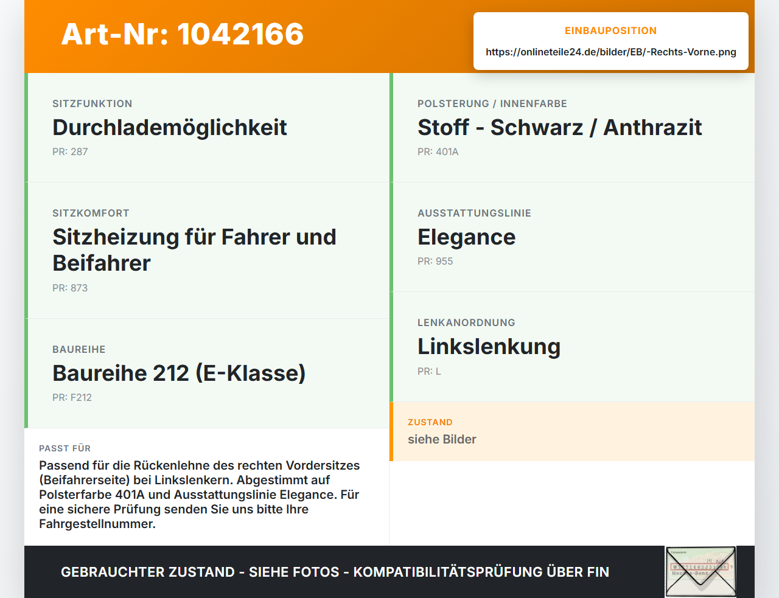Viewport: 779px width, 598px height.
Task: Select the Durchlademöglichkeit seat function value
Action: point(170,128)
